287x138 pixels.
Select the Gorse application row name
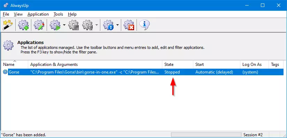click(x=14, y=72)
